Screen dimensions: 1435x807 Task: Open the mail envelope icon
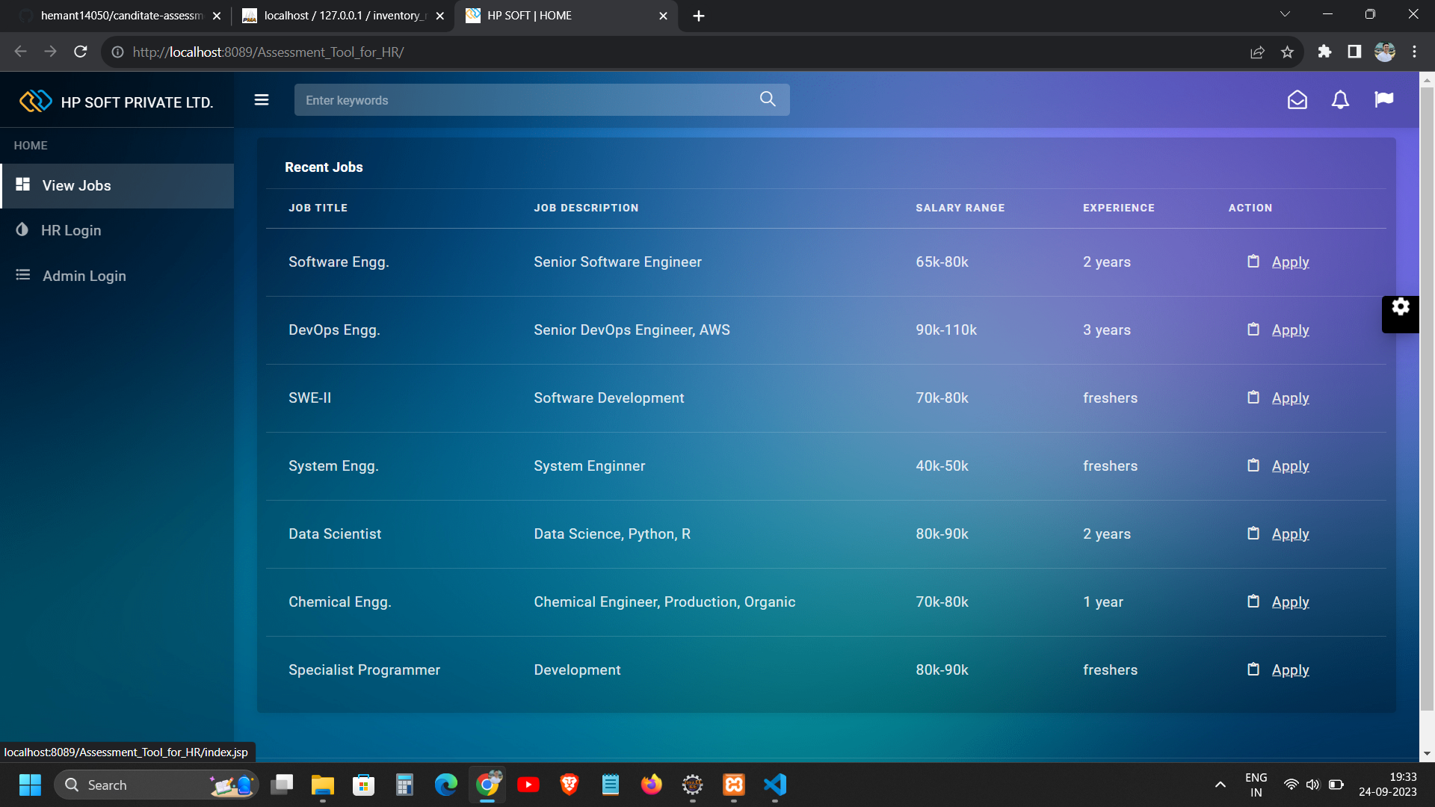pyautogui.click(x=1297, y=100)
